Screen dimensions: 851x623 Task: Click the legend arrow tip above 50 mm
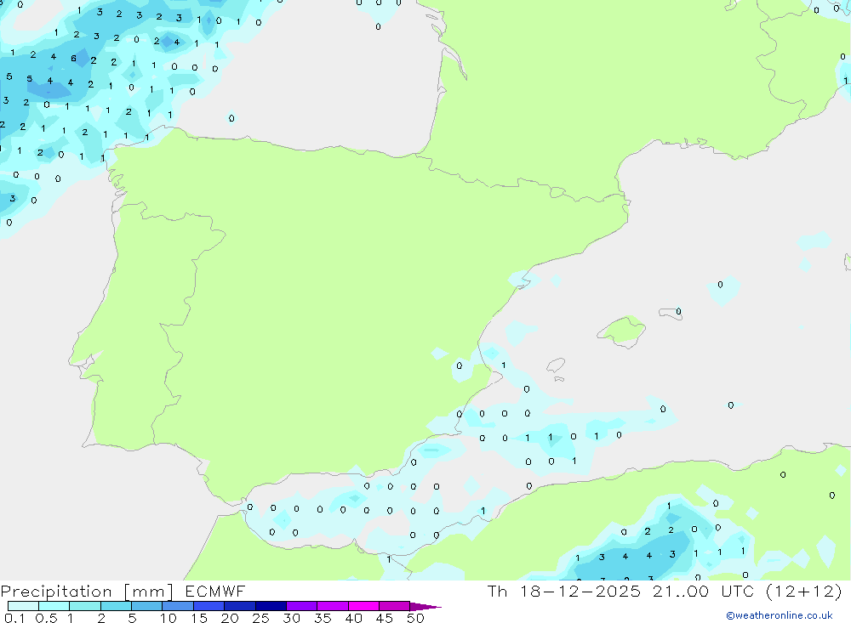[426, 606]
